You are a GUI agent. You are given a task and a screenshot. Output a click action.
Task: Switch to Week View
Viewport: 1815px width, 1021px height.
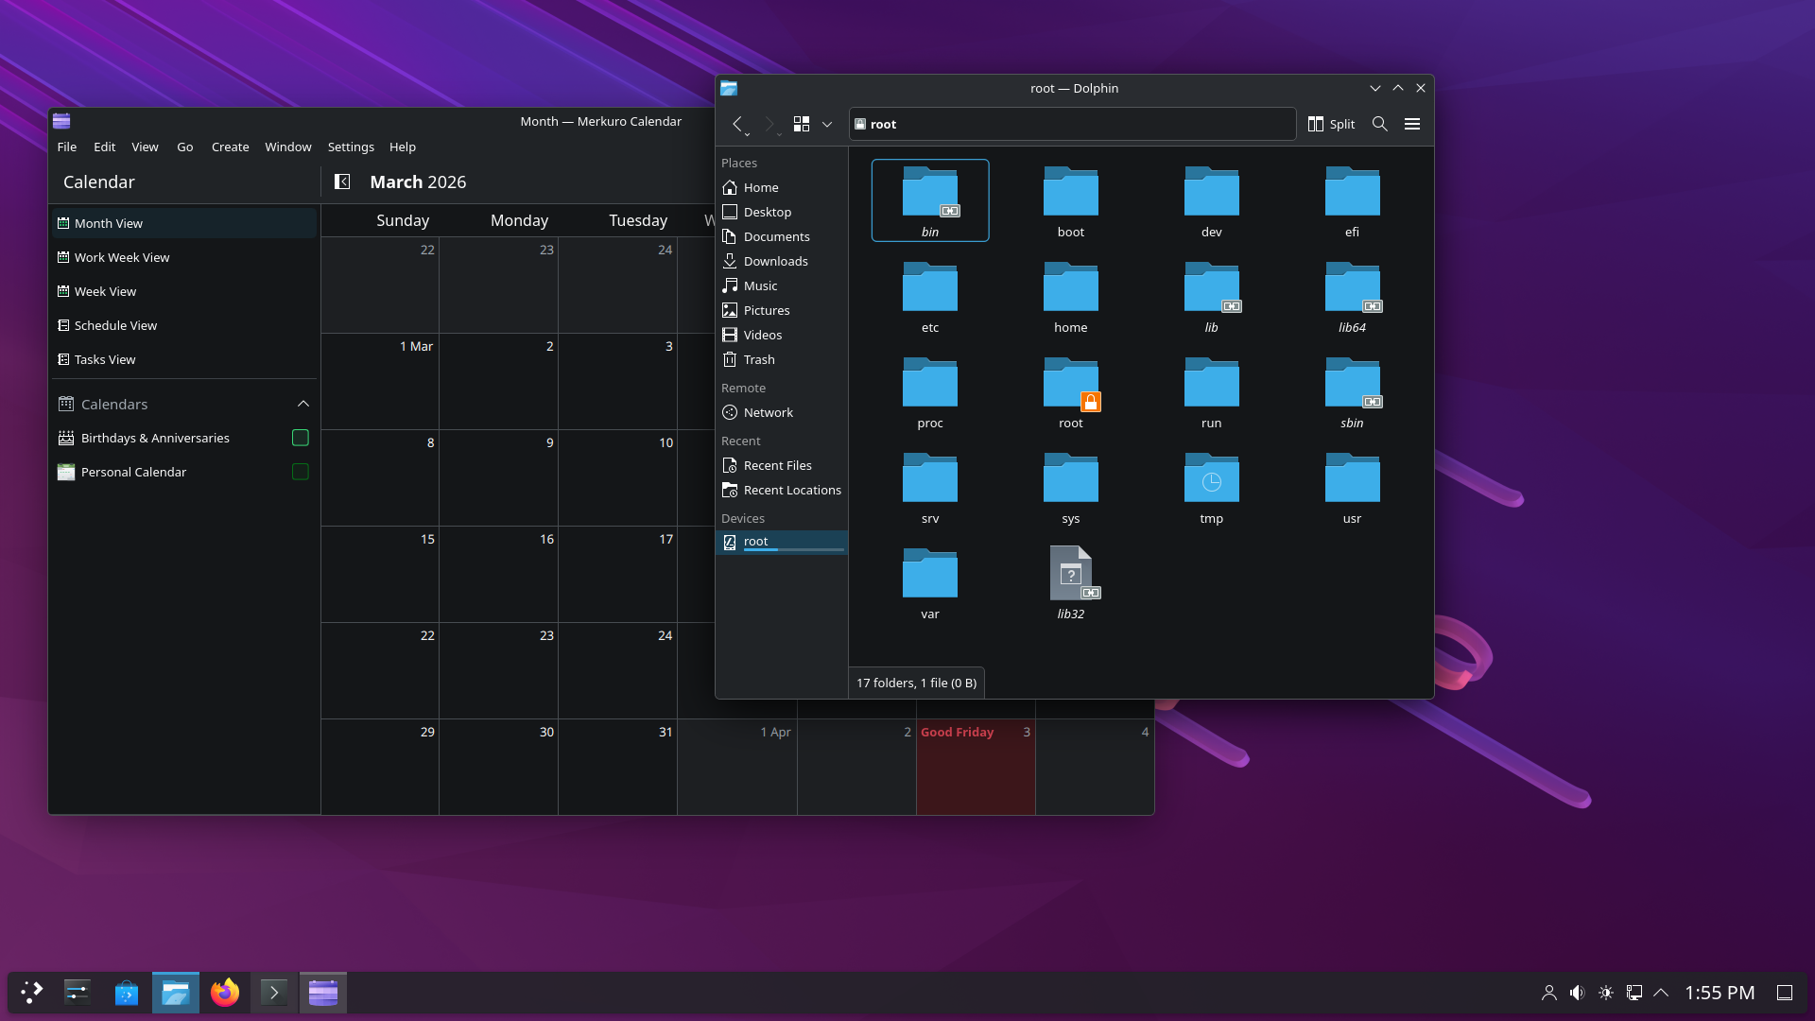(x=184, y=291)
